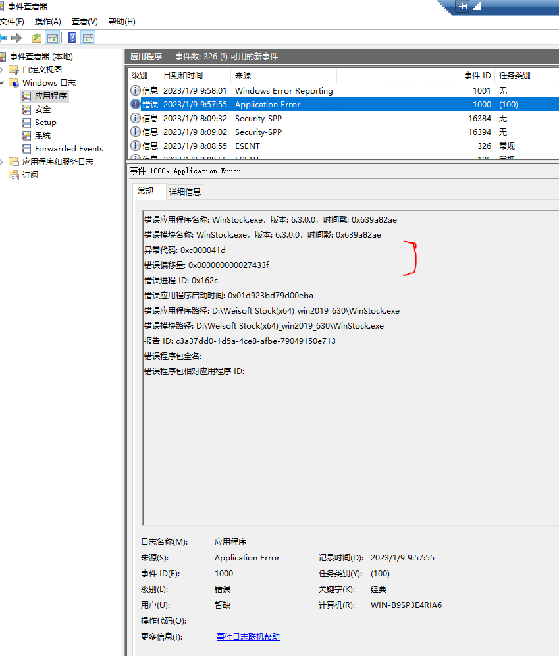The width and height of the screenshot is (559, 656).
Task: Click the red error icon of Application Error row
Action: click(136, 104)
